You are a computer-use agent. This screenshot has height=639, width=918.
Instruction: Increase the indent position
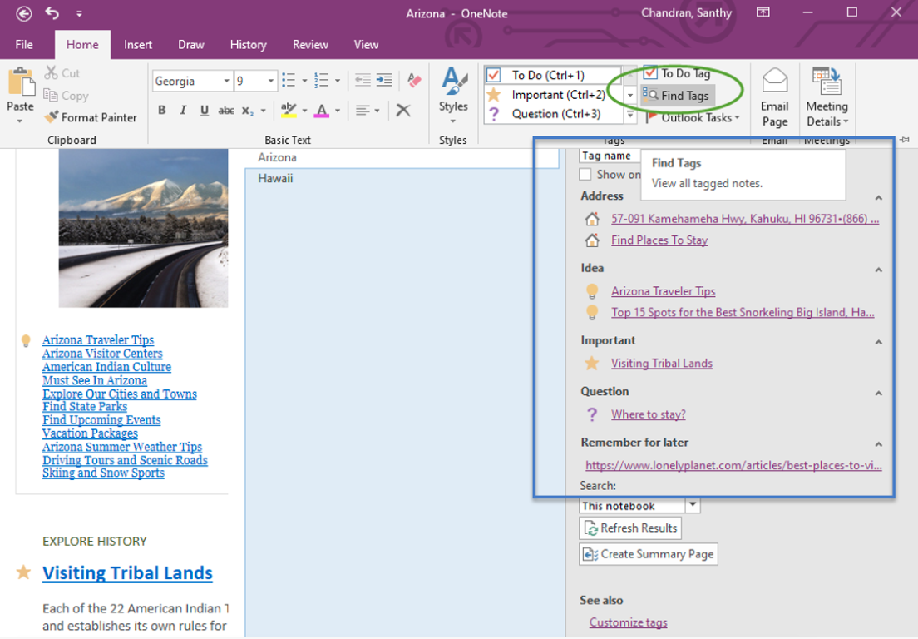click(385, 80)
